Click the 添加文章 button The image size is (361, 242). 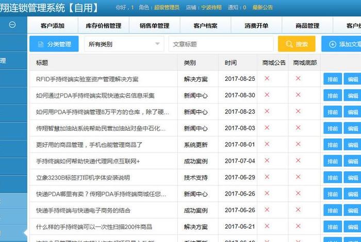click(x=341, y=44)
